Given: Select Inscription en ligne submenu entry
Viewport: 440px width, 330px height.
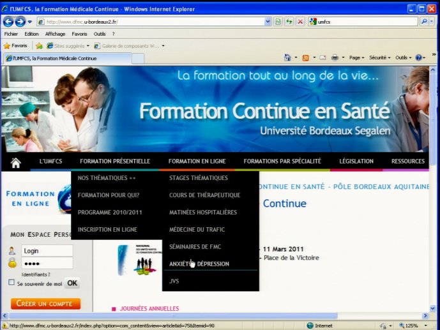Looking at the screenshot, I should click(x=107, y=229).
